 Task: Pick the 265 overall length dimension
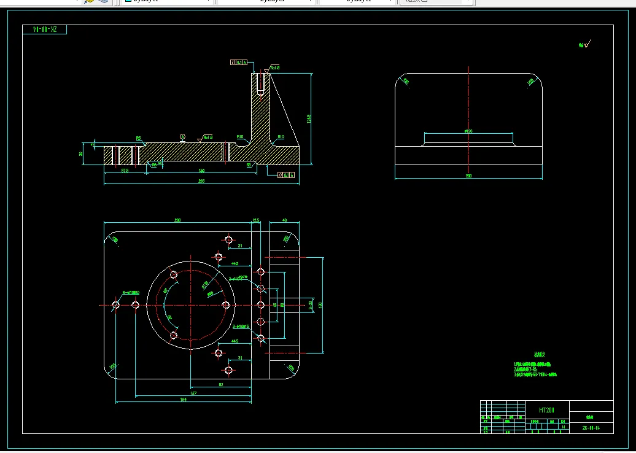coord(201,181)
